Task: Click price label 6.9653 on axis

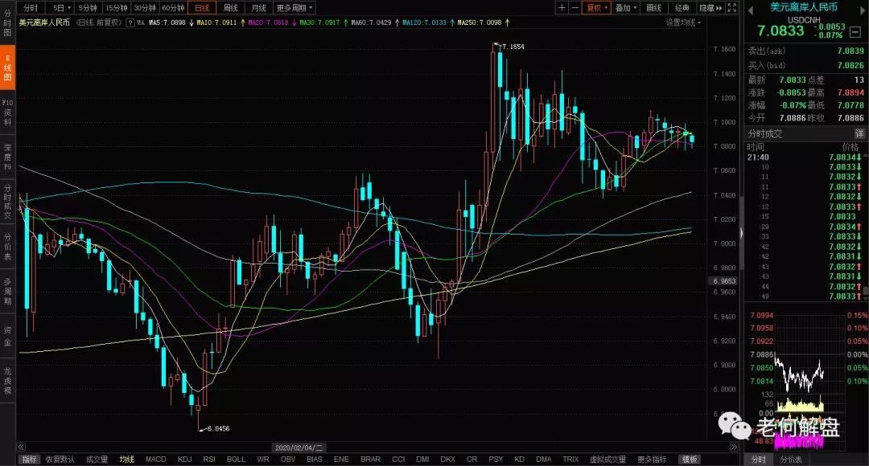Action: pyautogui.click(x=724, y=281)
